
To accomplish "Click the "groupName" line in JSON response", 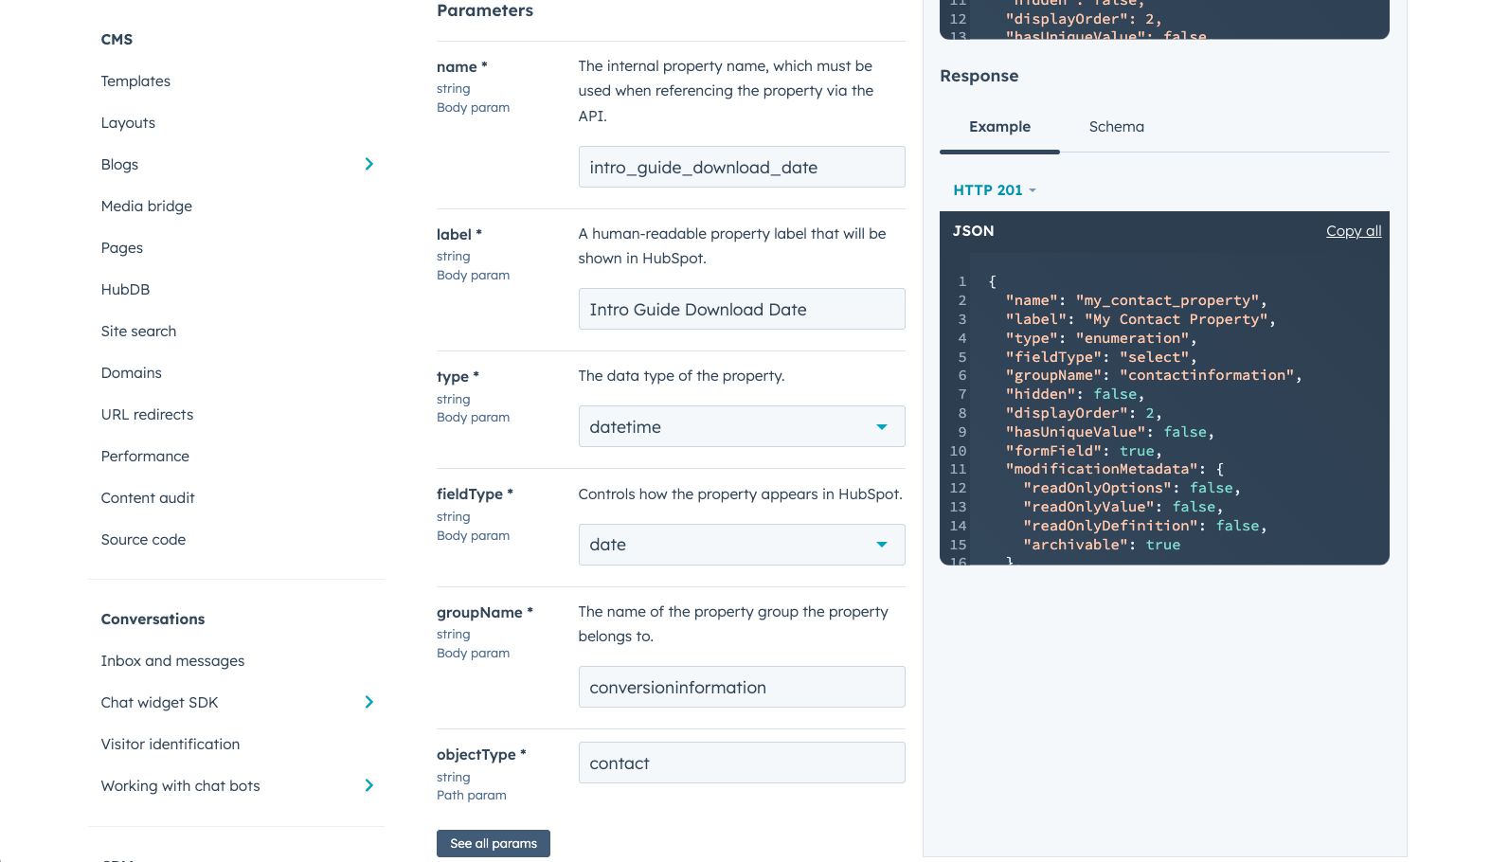I will point(1154,375).
